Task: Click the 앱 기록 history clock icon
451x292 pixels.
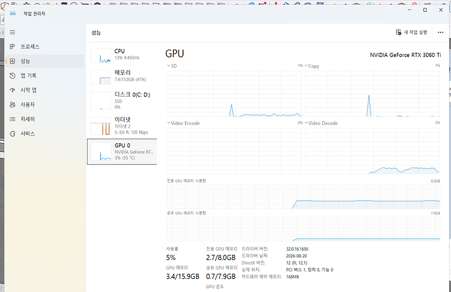Action: [x=12, y=76]
